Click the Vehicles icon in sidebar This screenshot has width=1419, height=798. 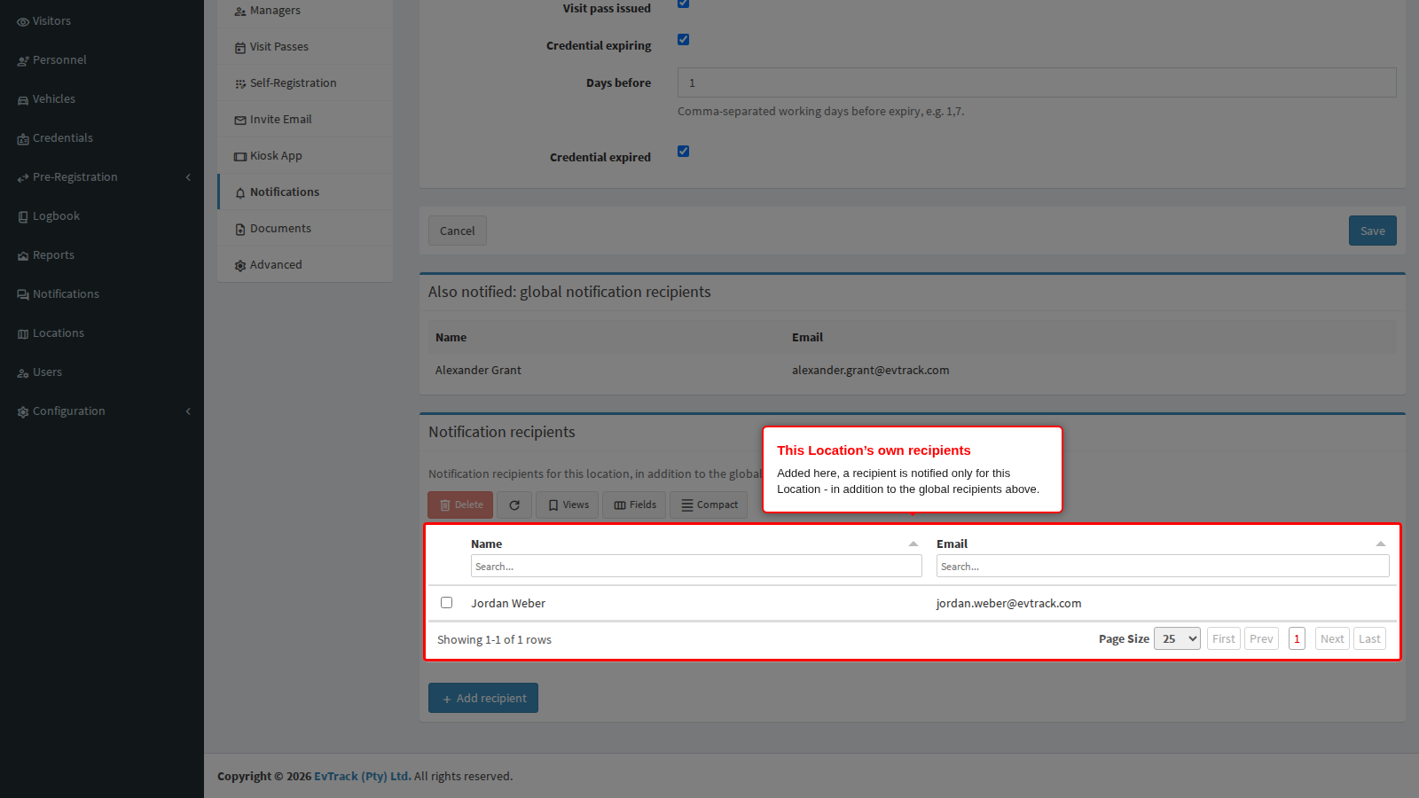(23, 100)
